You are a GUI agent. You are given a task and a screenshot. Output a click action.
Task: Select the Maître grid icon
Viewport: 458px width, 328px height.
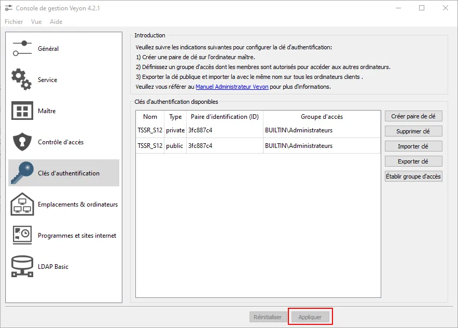(x=22, y=111)
